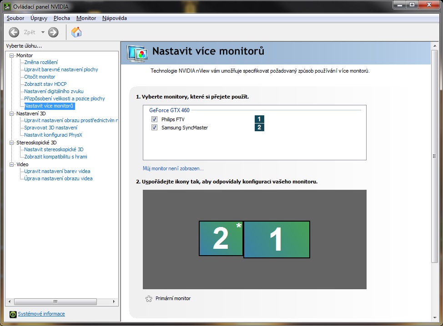This screenshot has height=326, width=443.
Task: Select the monitor 2 badge beside Samsung SyncMaster
Action: (x=259, y=127)
